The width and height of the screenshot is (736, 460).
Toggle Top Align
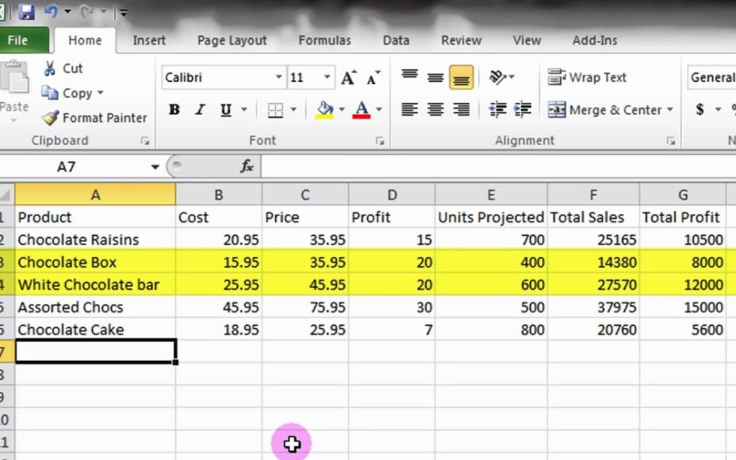pyautogui.click(x=410, y=76)
